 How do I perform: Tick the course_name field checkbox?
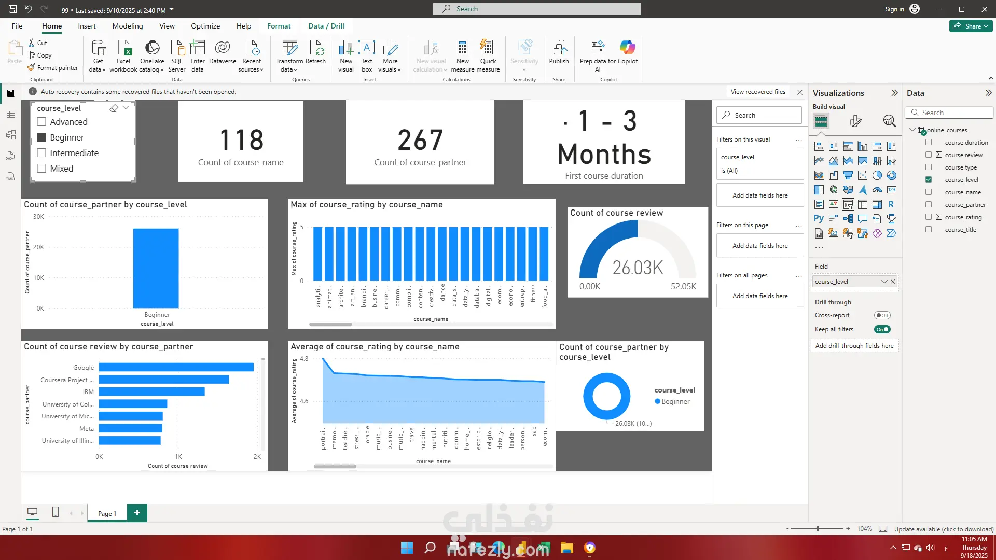point(929,192)
